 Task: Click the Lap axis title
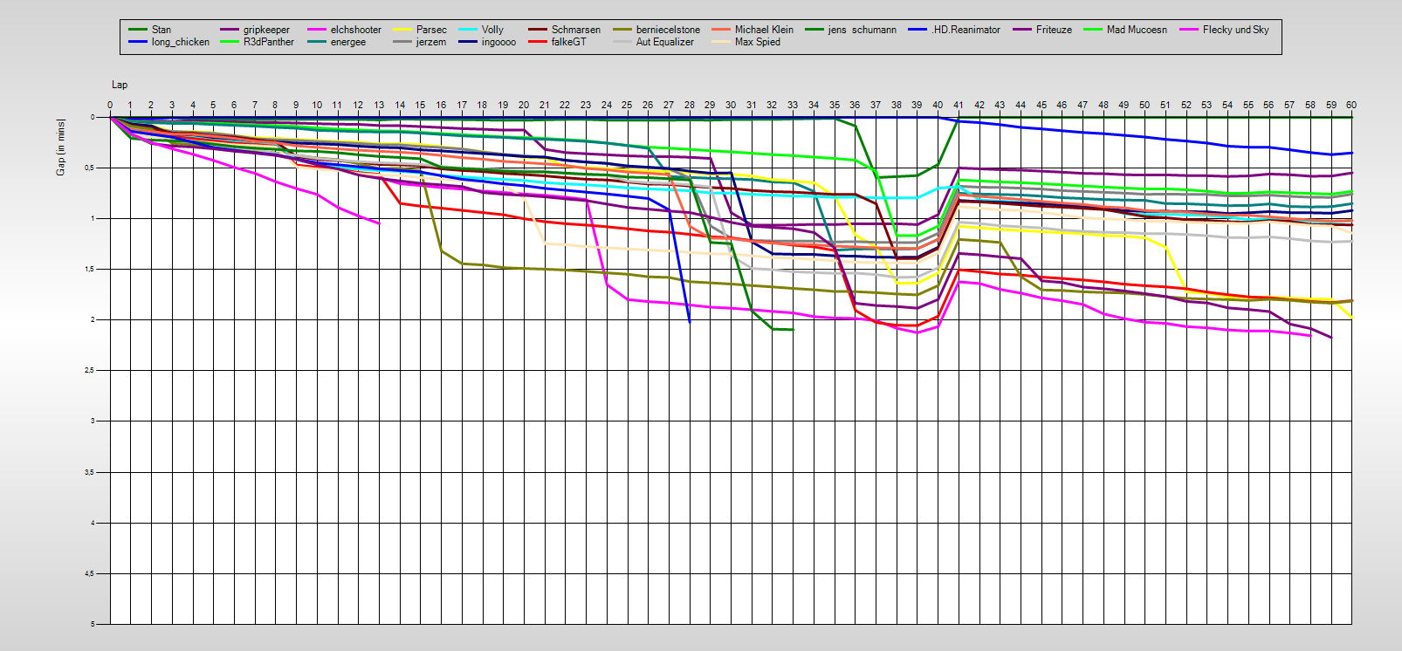(120, 85)
